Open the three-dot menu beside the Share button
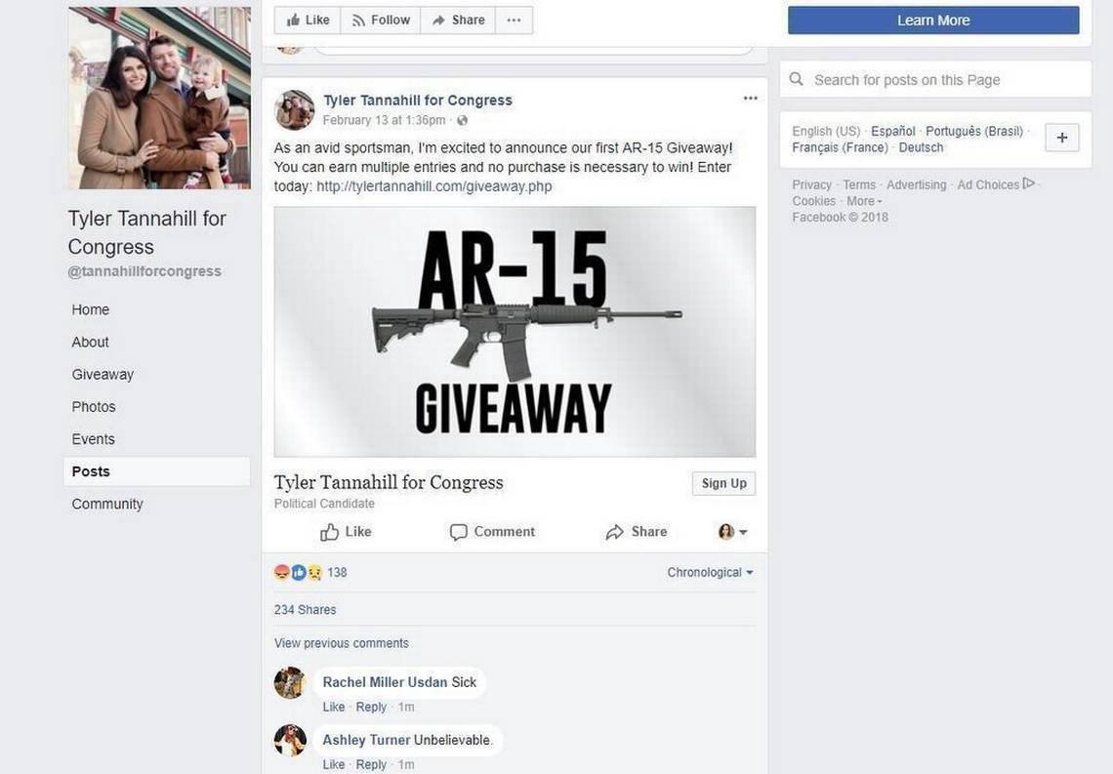The height and width of the screenshot is (774, 1113). pos(514,20)
